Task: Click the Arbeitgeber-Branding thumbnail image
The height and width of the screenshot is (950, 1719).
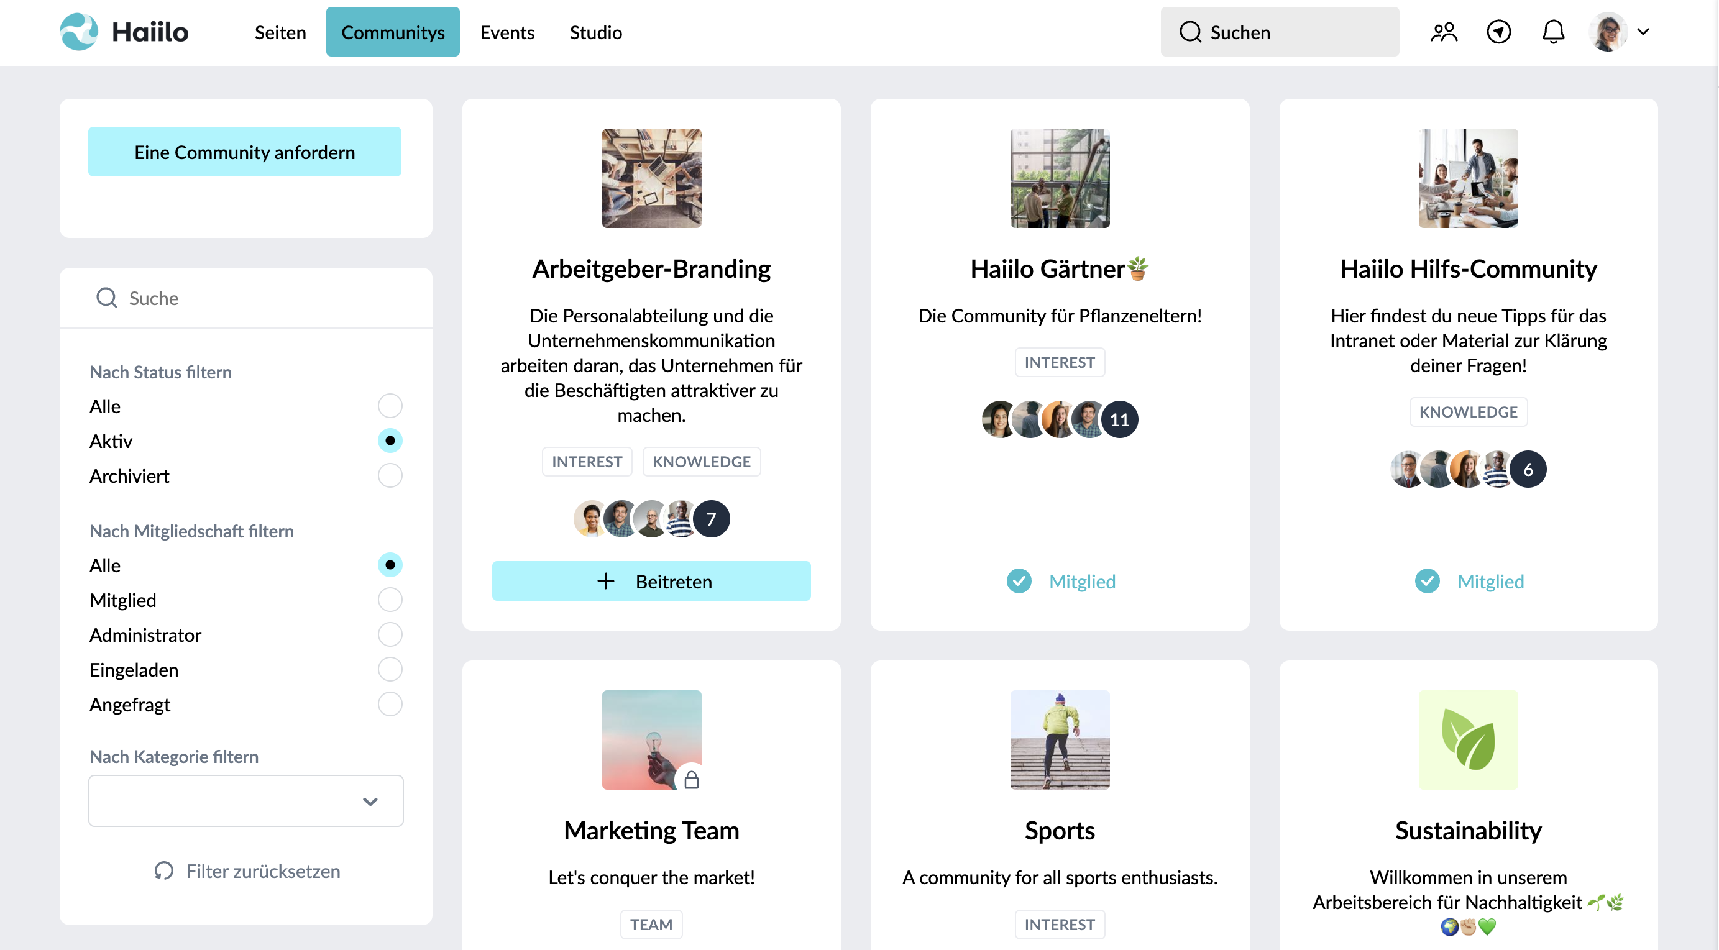Action: coord(651,178)
